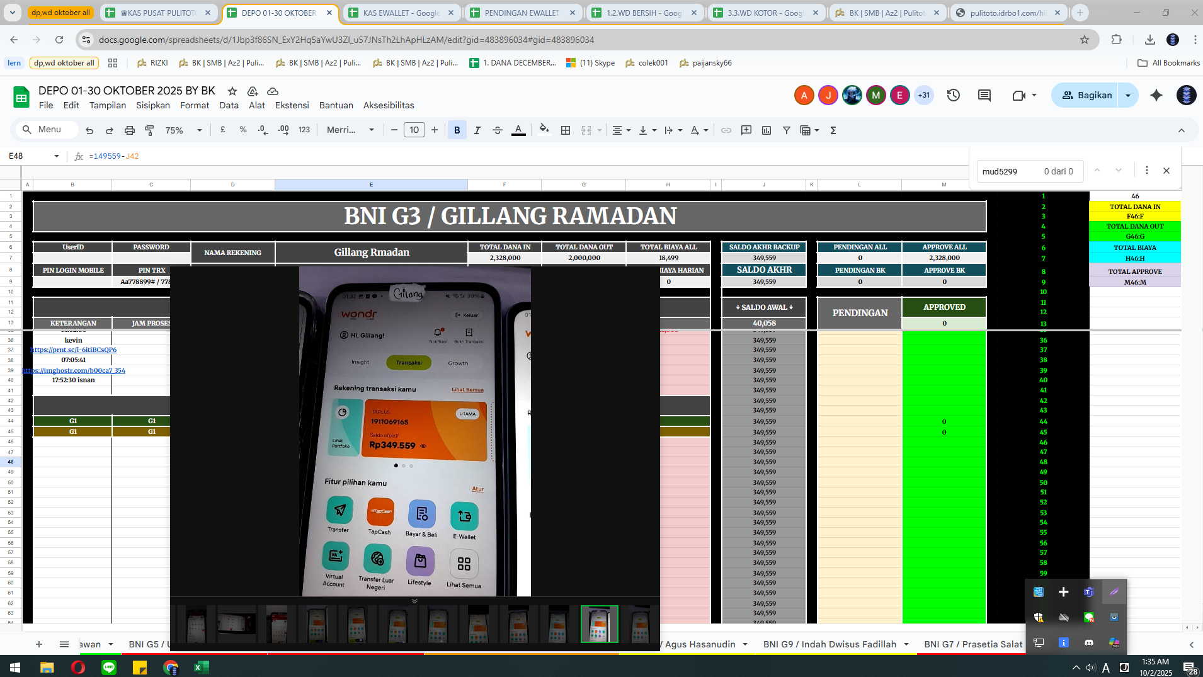Click the font size field
This screenshot has height=677, width=1203.
(414, 130)
